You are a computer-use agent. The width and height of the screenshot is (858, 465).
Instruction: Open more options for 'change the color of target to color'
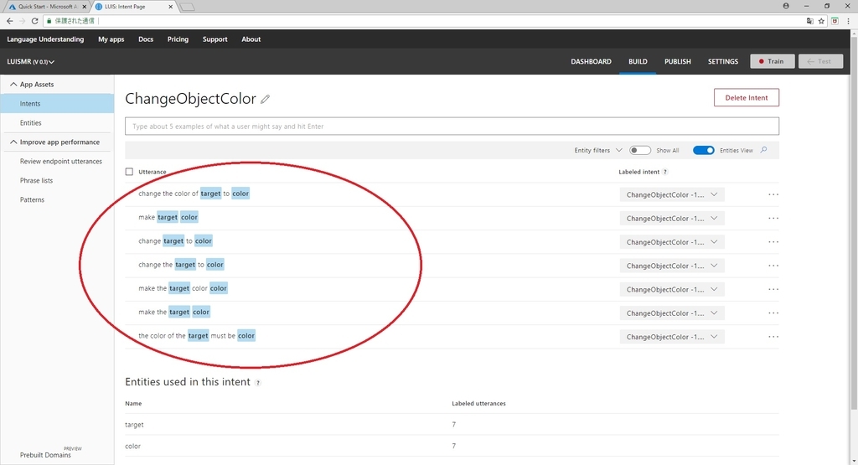(x=773, y=194)
